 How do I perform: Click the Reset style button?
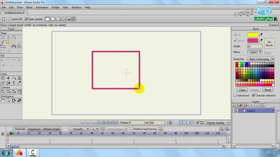[268, 90]
